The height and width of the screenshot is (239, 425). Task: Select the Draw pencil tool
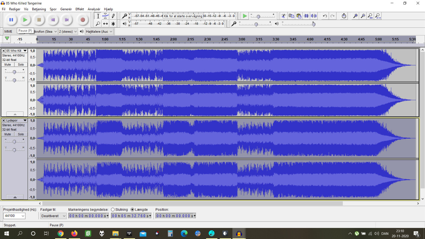(113, 16)
